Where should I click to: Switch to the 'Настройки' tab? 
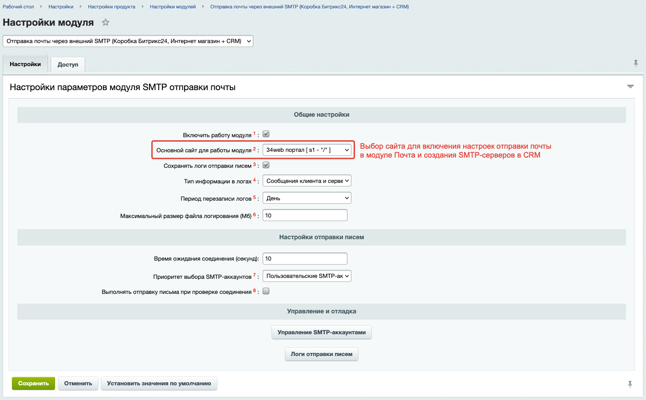(25, 64)
